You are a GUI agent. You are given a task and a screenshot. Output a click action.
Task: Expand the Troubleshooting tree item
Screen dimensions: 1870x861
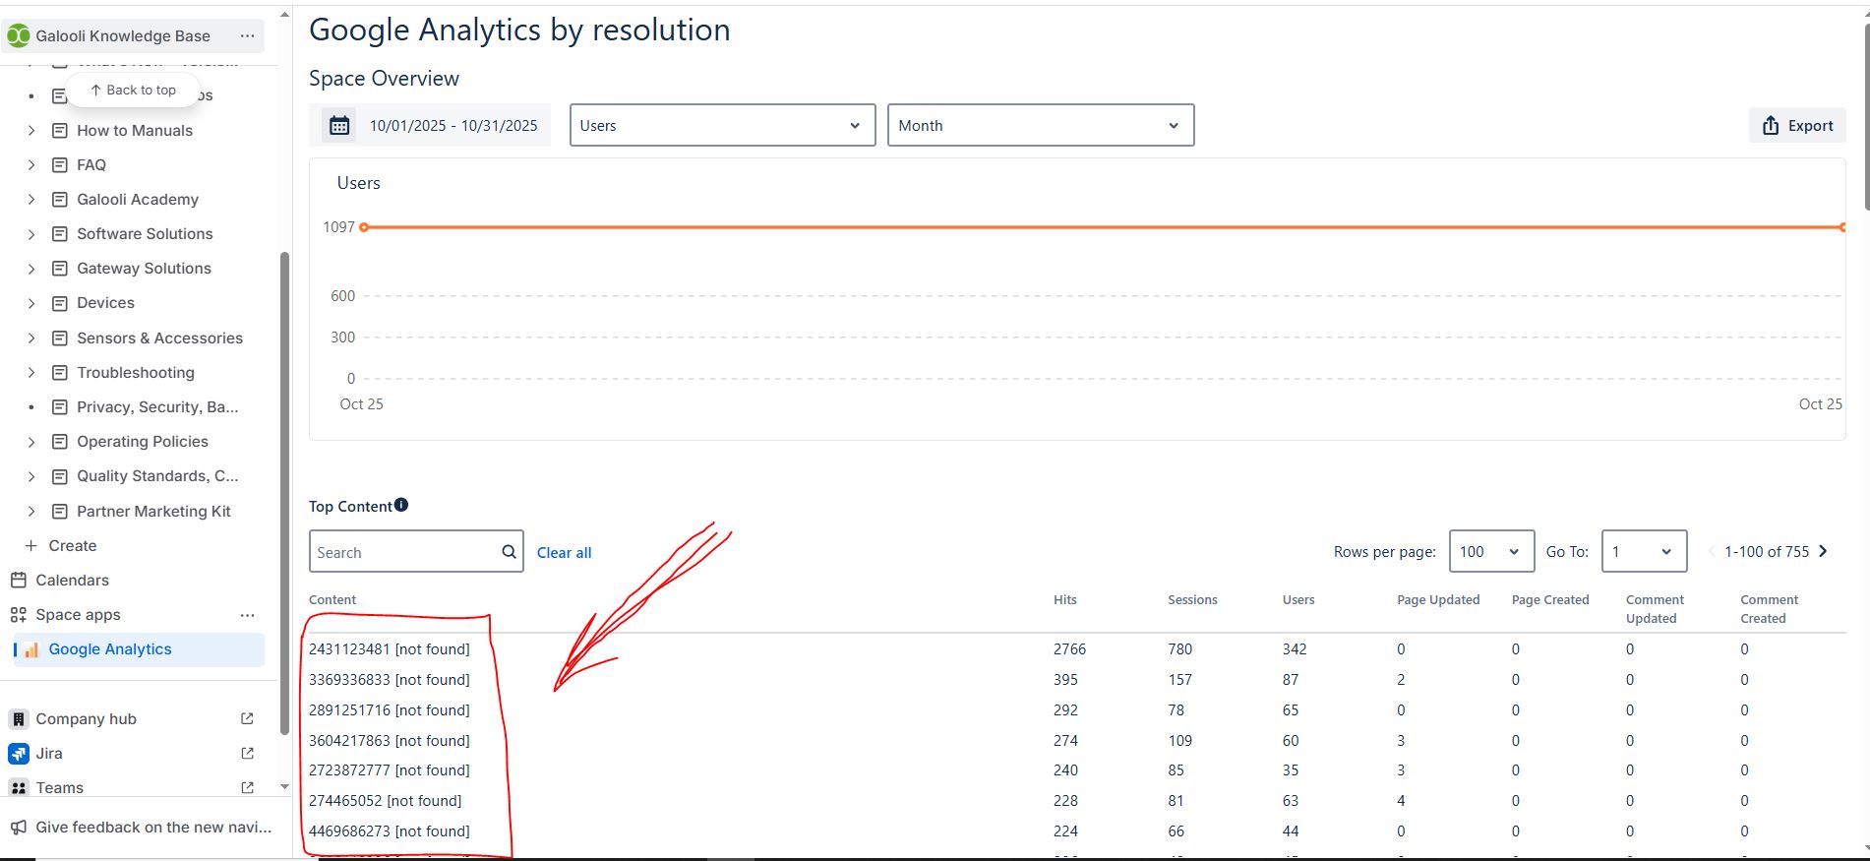(x=31, y=373)
